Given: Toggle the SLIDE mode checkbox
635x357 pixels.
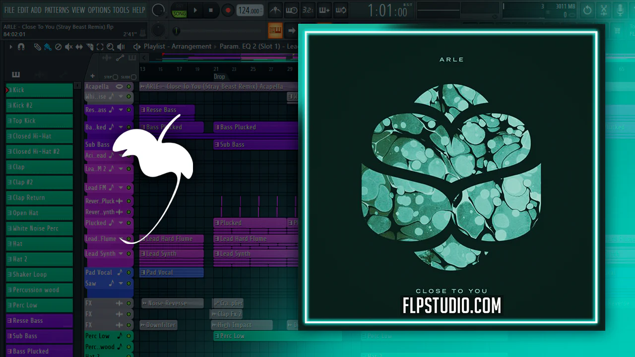Looking at the screenshot, I should pos(134,77).
